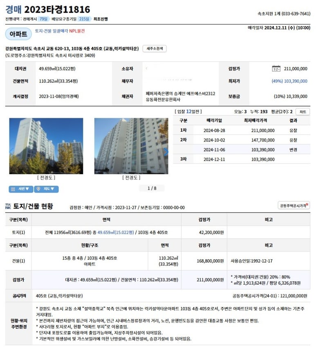Show previous photo with left arrow
316x350 pixels.
11,152
